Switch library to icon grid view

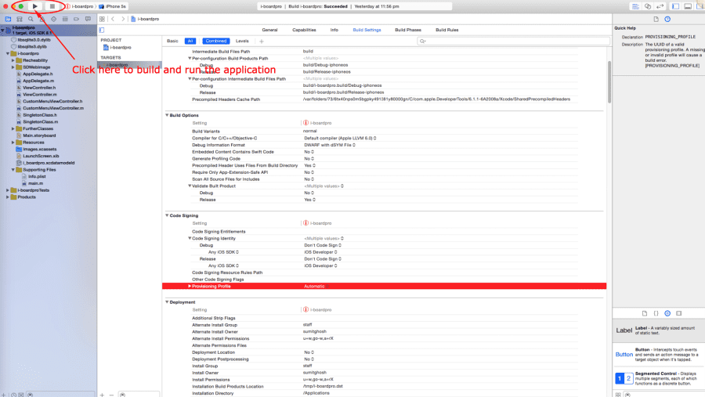[618, 395]
